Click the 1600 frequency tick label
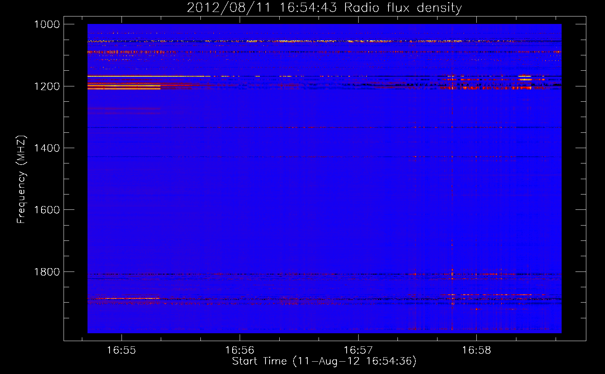 click(x=47, y=210)
